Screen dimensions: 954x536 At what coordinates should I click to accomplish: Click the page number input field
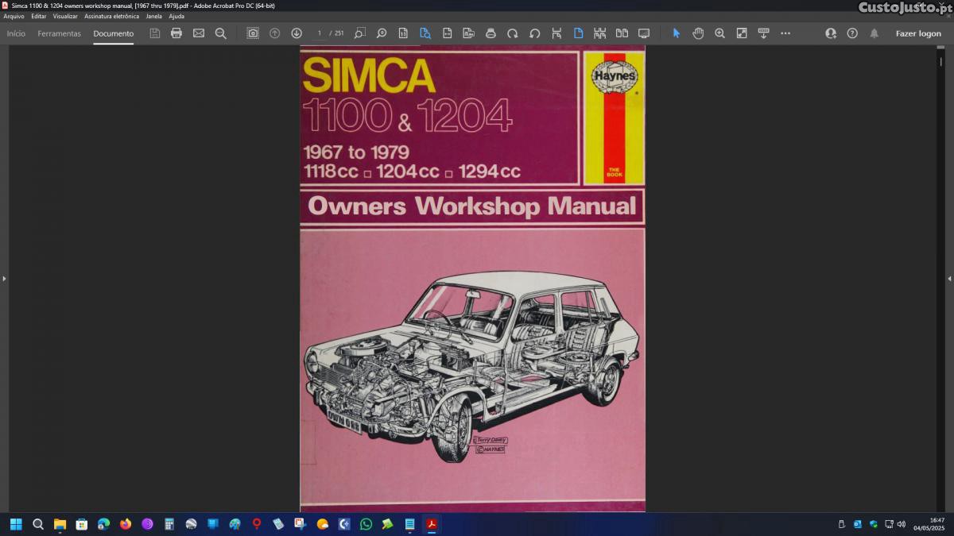[320, 33]
